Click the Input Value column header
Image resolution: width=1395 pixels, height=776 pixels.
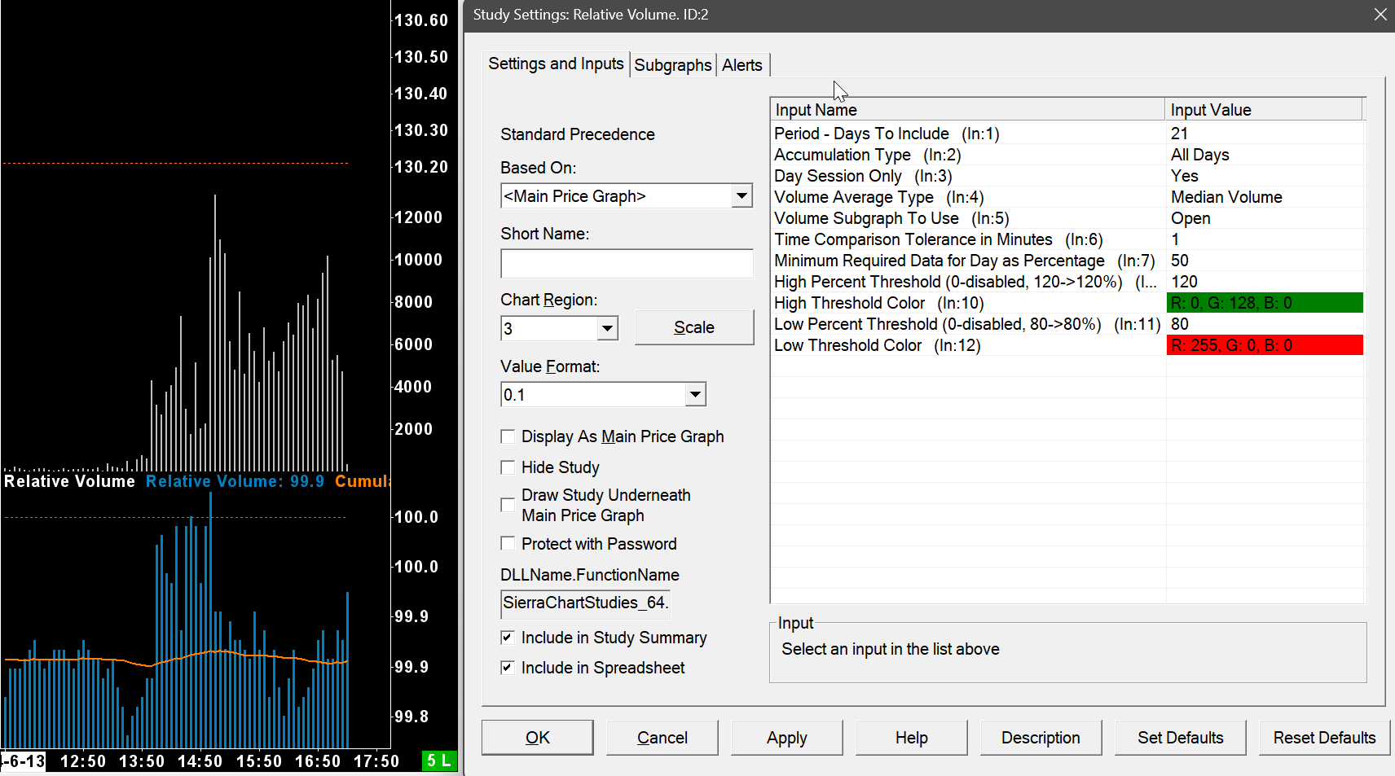click(1263, 110)
